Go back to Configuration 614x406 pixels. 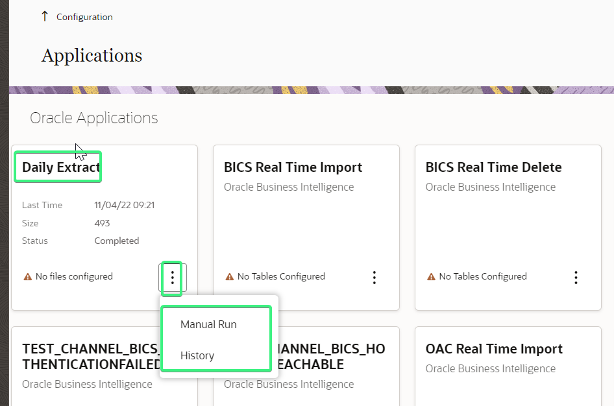point(84,18)
